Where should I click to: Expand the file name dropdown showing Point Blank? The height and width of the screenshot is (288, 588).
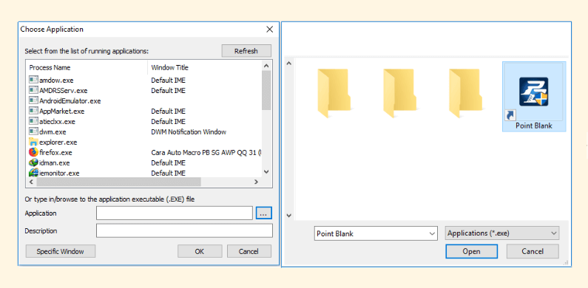[x=431, y=233]
